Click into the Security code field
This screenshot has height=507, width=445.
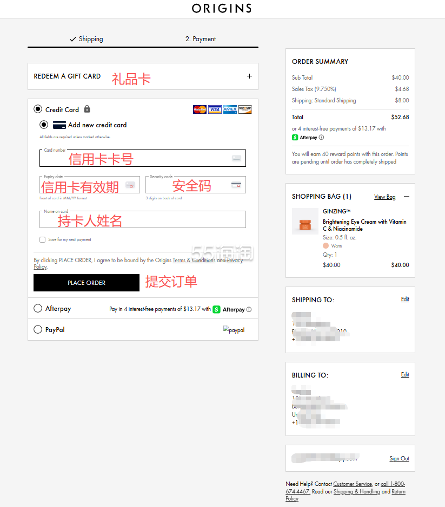196,185
